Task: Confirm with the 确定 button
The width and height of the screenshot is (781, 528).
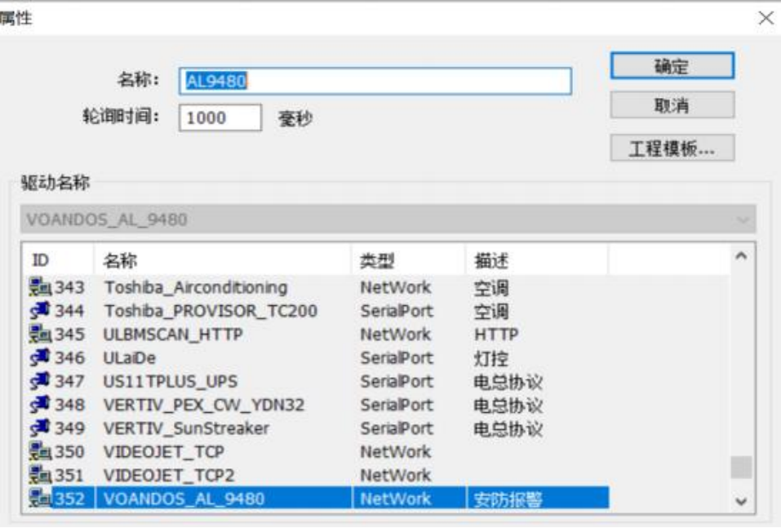Action: pos(672,66)
